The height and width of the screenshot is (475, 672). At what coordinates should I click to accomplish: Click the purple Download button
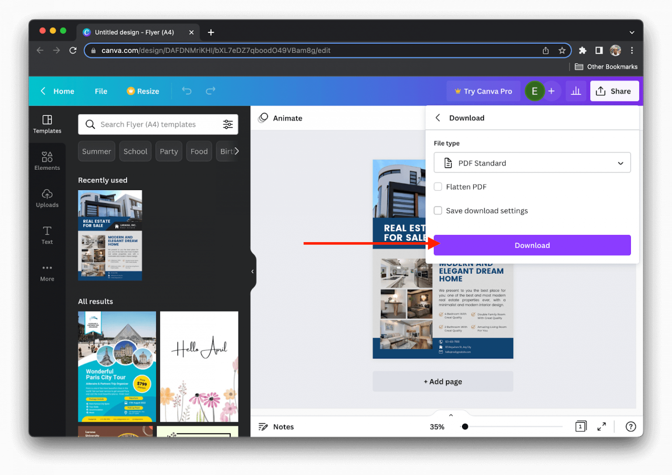click(532, 245)
